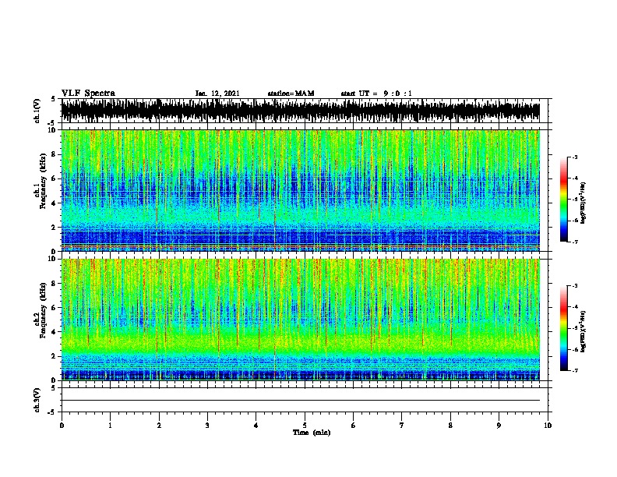Click the "-3" tick on ch.2 colorbar
The image size is (617, 477).
(574, 286)
